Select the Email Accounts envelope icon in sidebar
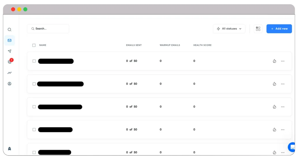 click(10, 40)
